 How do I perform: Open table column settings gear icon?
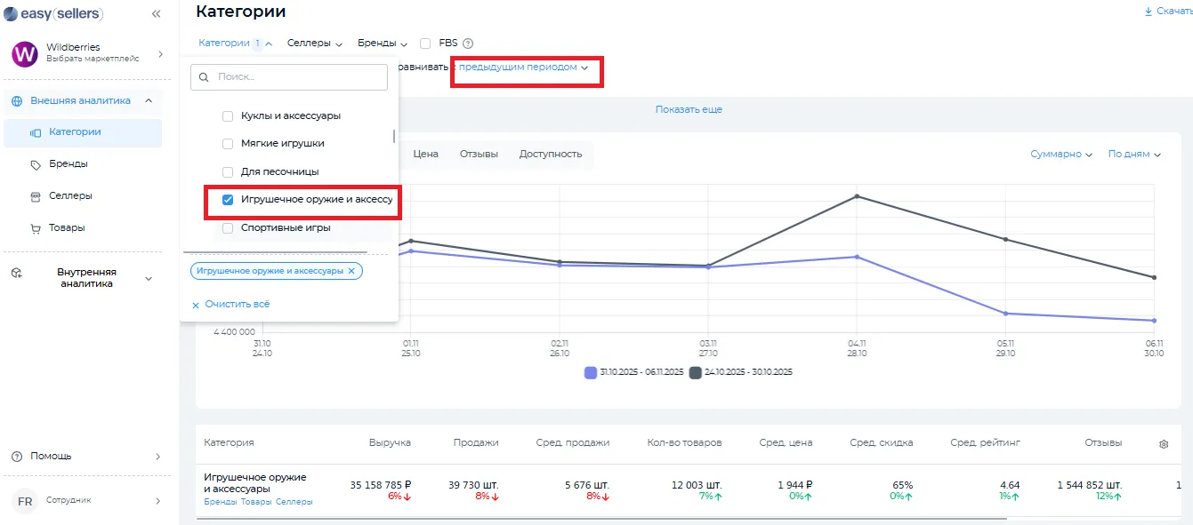pyautogui.click(x=1164, y=443)
